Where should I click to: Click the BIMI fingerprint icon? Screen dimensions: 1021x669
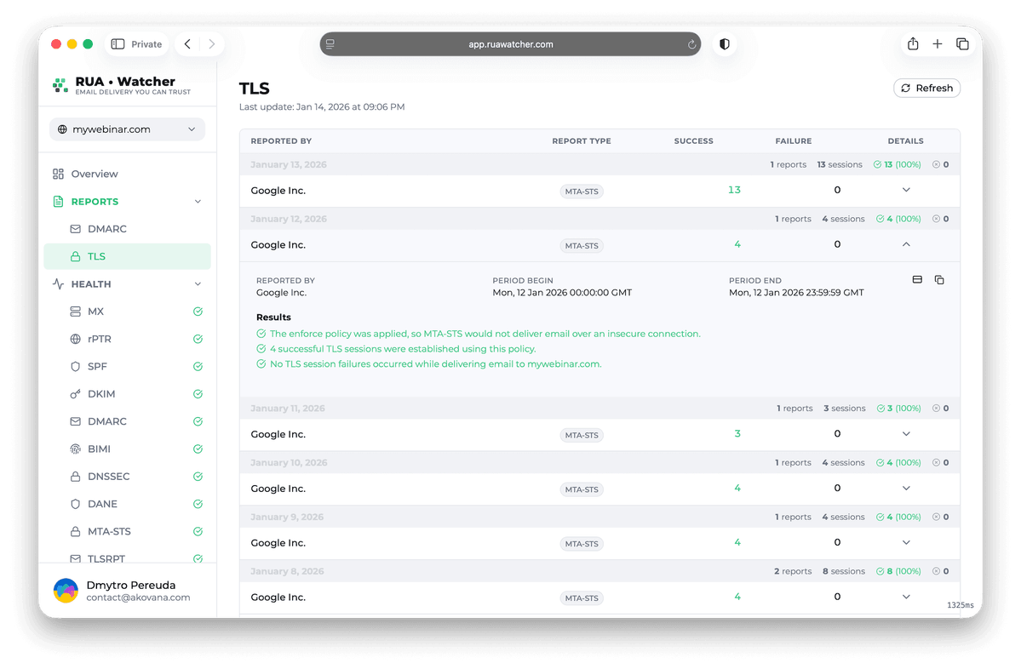[x=76, y=449]
